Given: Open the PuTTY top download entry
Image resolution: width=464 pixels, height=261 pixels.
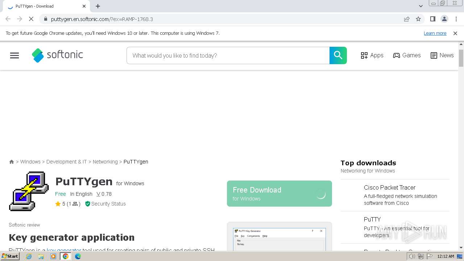Looking at the screenshot, I should [x=395, y=227].
